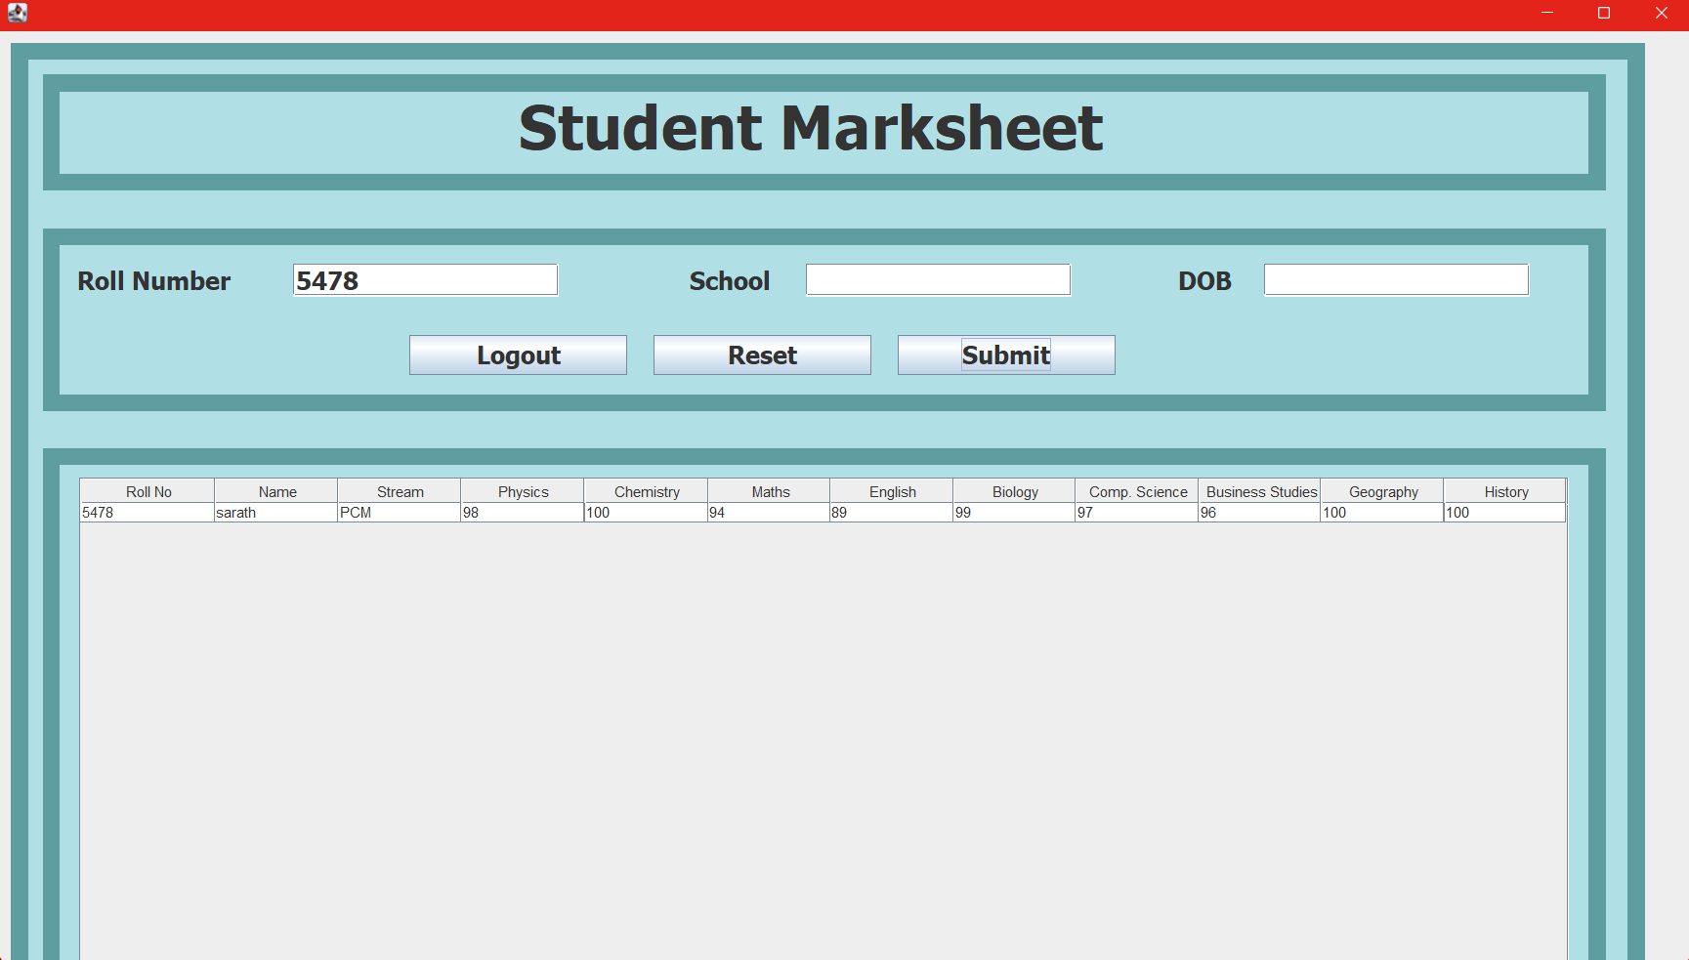Select the English mark cell 89
Viewport: 1689px width, 960px height.
[x=892, y=513]
